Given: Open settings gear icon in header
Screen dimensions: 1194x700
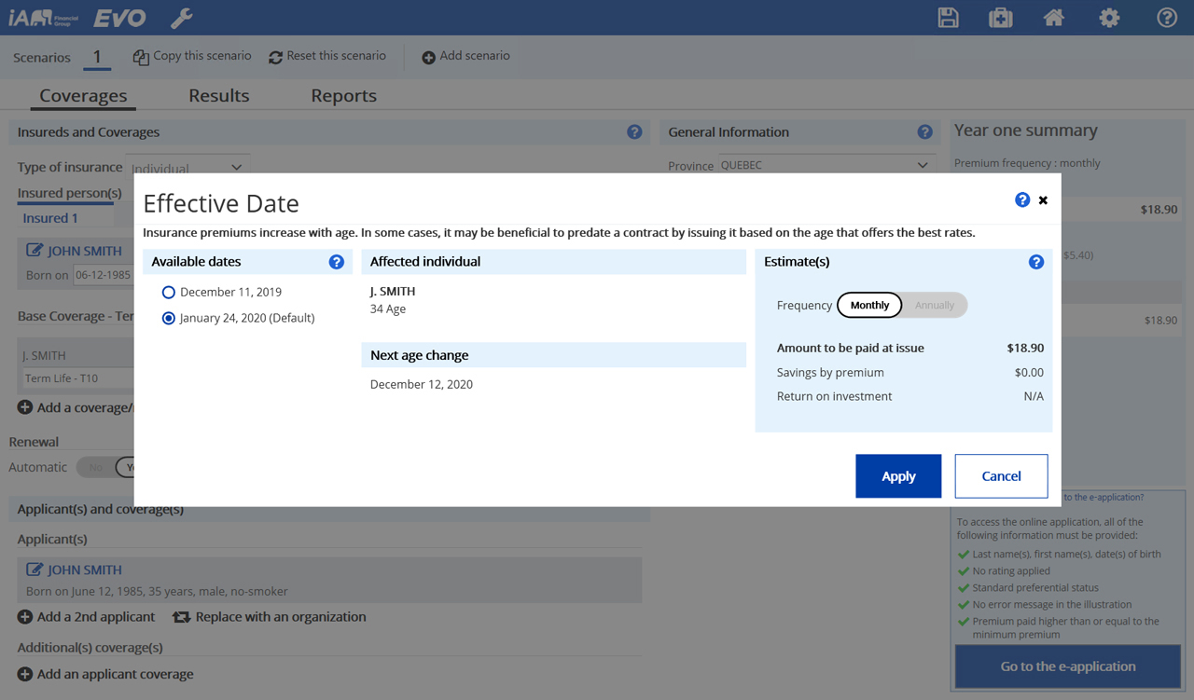Looking at the screenshot, I should 1108,18.
